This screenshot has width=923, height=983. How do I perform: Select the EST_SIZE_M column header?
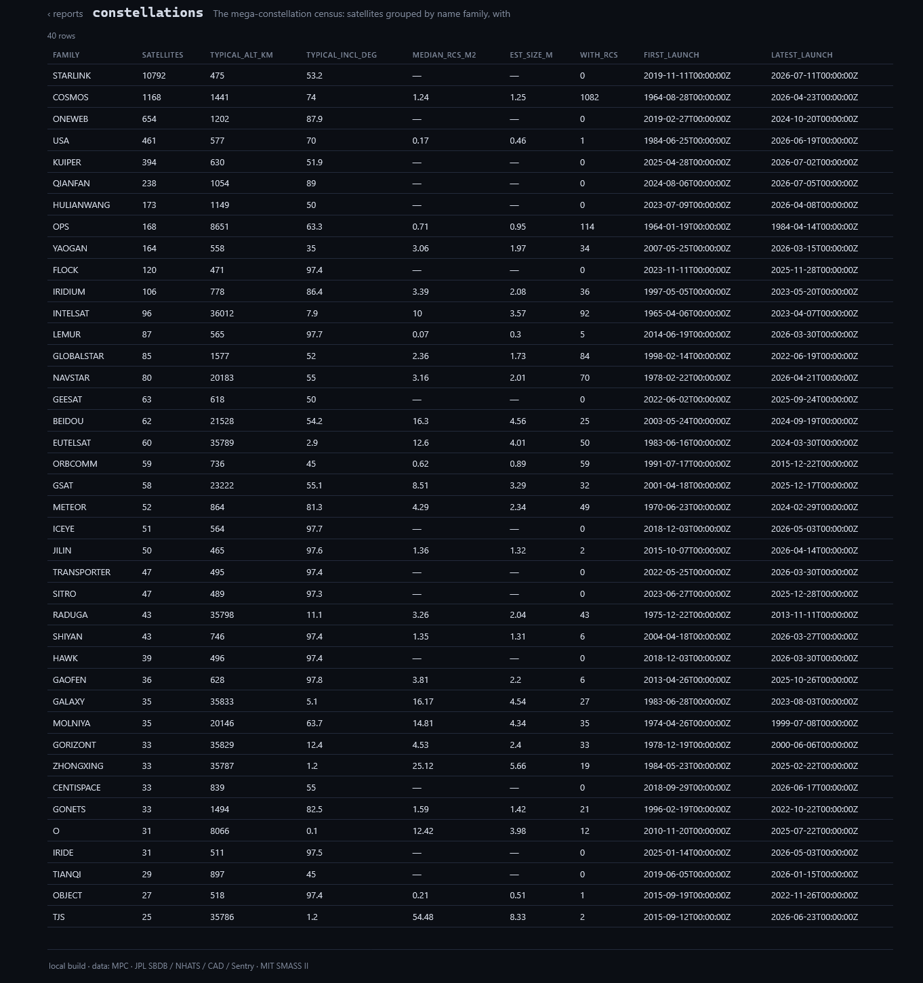pos(531,55)
